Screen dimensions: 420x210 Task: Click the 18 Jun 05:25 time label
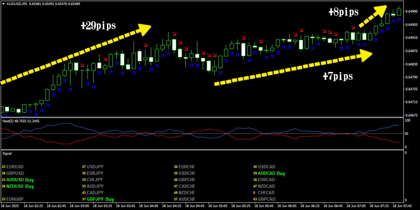[241, 206]
